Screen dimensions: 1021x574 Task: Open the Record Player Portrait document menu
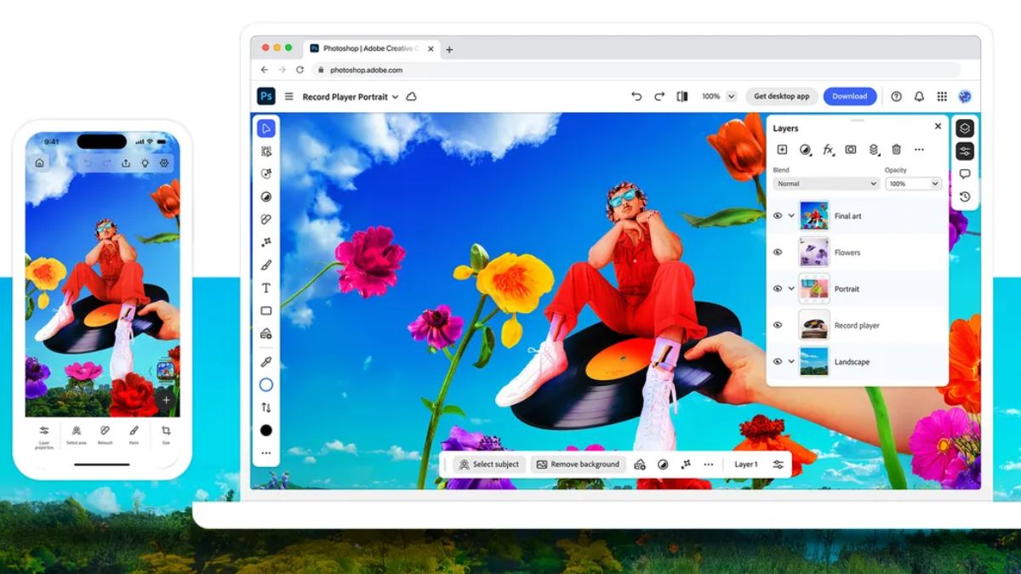pyautogui.click(x=349, y=96)
